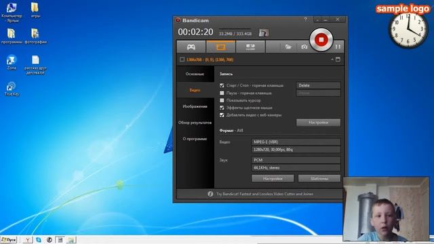This screenshot has height=244, width=434.
Task: Select the screen rectangle recording mode
Action: click(x=220, y=47)
